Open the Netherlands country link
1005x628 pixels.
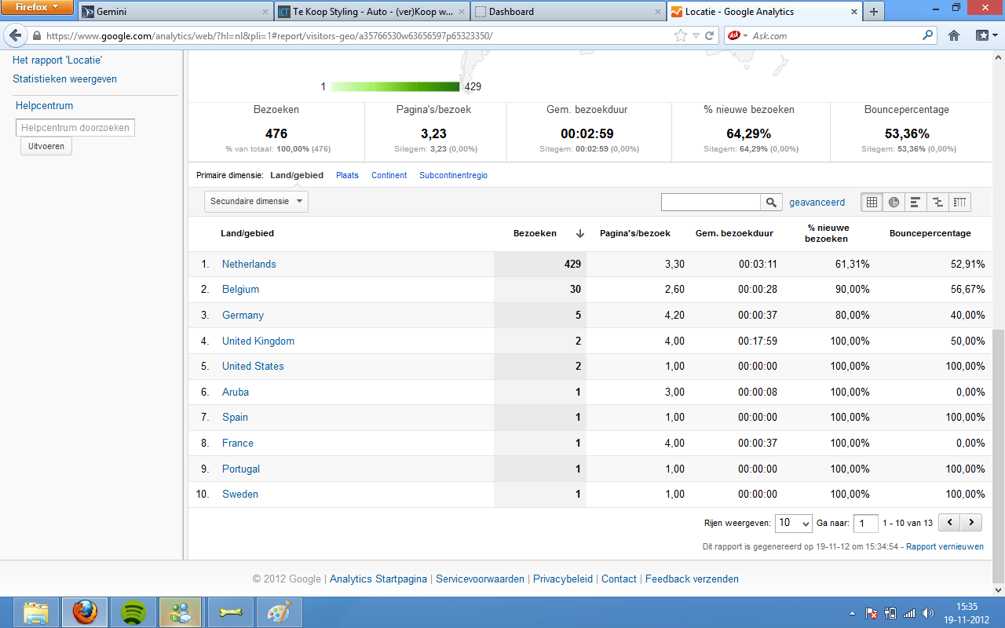pyautogui.click(x=249, y=265)
